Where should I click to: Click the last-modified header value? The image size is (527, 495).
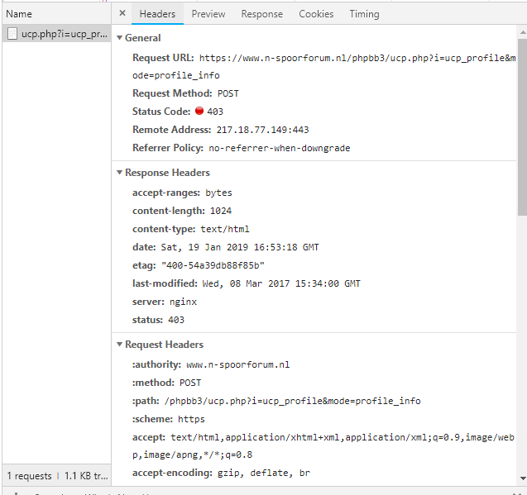pos(281,283)
